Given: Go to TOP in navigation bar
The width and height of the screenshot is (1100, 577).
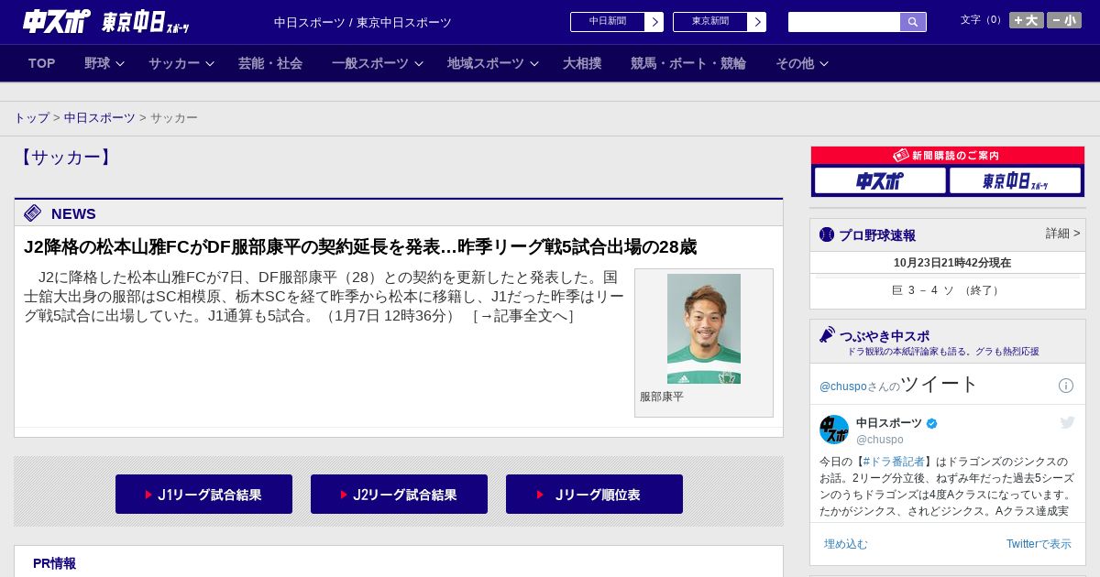Looking at the screenshot, I should pos(42,63).
